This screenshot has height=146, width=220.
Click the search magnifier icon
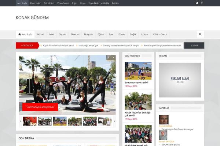200,34
